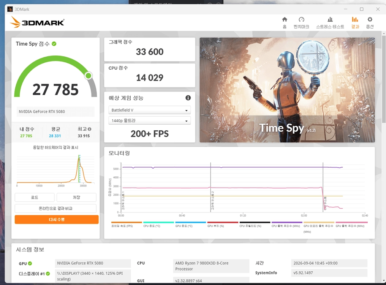Click the CPU score value 14 029
This screenshot has width=386, height=285.
click(x=150, y=78)
